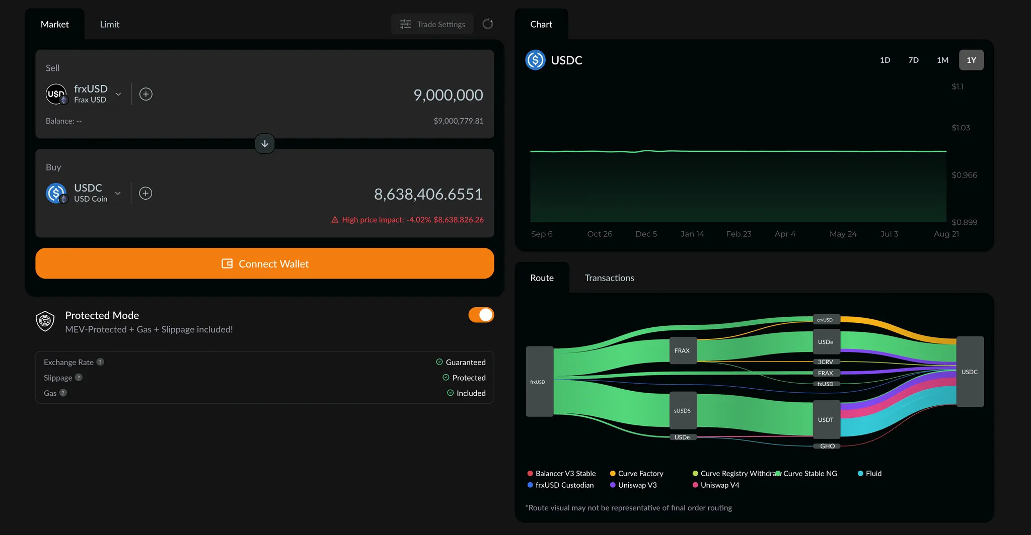Click the high price impact warning icon

coord(335,220)
